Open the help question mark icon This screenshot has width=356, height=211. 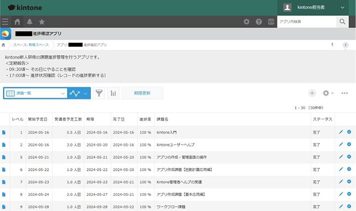(259, 22)
